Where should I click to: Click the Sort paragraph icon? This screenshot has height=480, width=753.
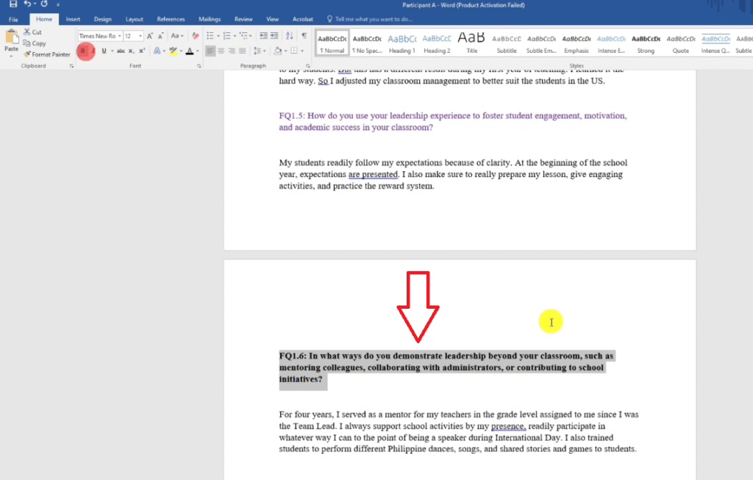pyautogui.click(x=288, y=35)
